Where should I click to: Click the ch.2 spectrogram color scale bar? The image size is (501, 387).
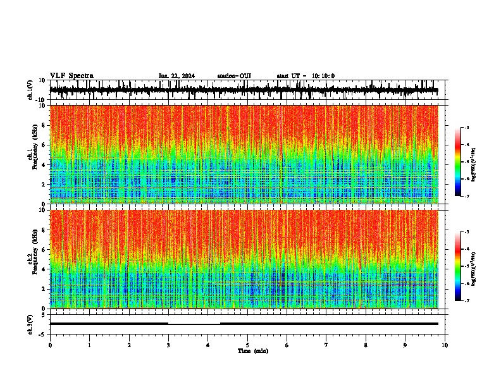pos(458,266)
